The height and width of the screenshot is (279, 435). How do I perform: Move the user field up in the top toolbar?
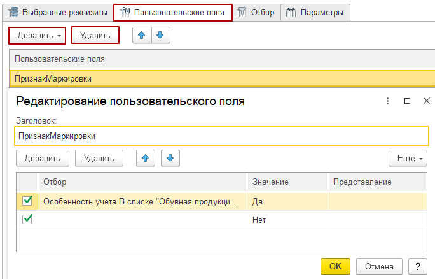coord(142,35)
